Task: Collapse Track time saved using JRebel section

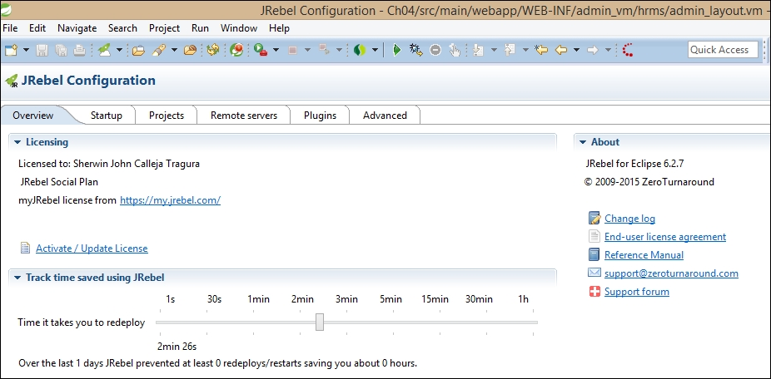Action: [x=17, y=278]
